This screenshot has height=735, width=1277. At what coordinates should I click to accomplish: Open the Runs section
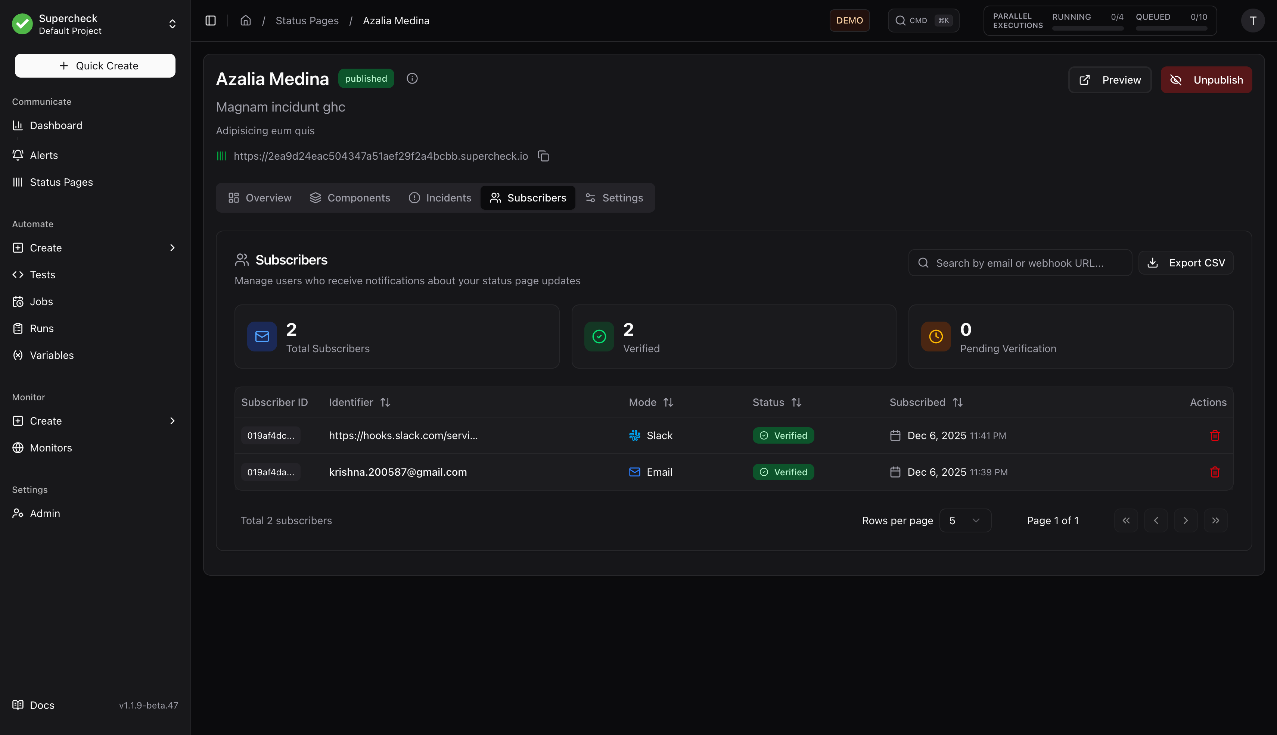coord(41,328)
